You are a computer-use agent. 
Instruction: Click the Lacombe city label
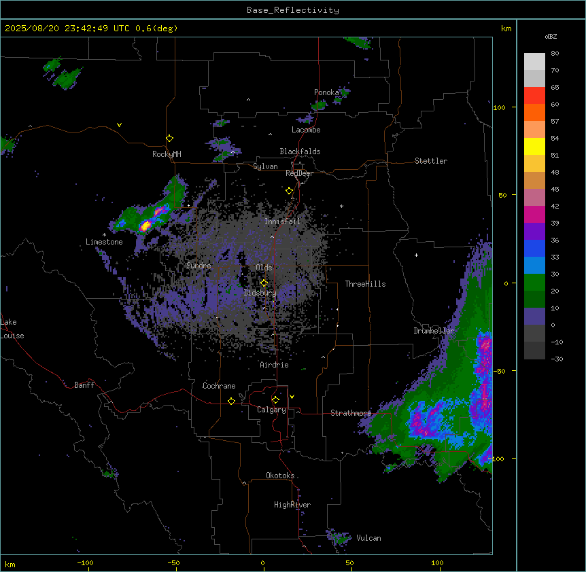point(306,130)
